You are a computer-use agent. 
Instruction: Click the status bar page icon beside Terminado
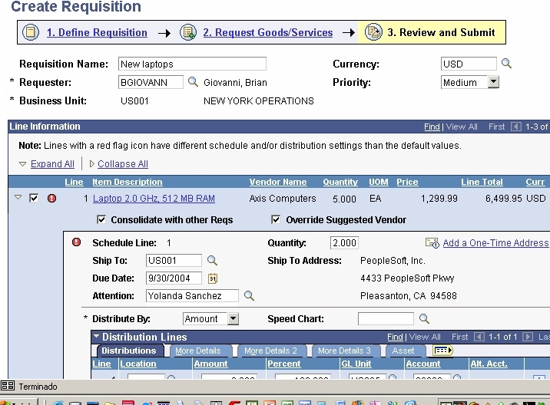(8, 386)
